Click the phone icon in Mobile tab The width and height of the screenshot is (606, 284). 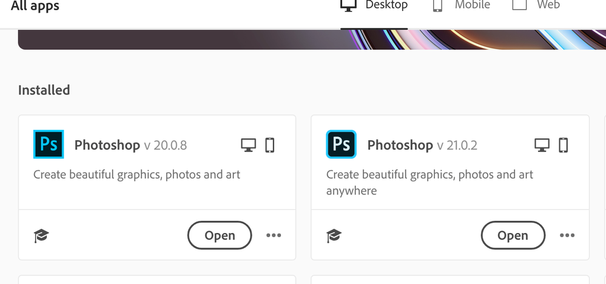(437, 5)
